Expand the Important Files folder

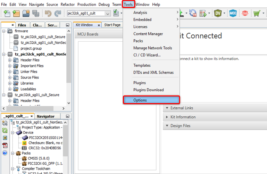click(10, 66)
